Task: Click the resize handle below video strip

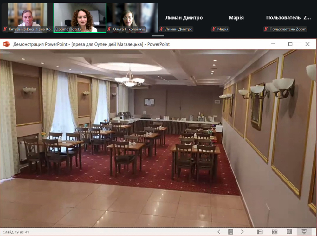Action: pos(158,36)
